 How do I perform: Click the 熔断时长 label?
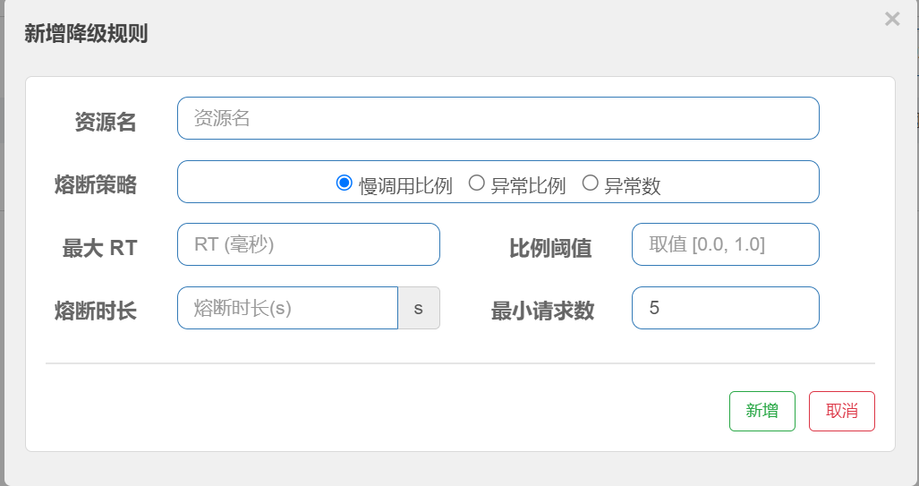pos(96,311)
